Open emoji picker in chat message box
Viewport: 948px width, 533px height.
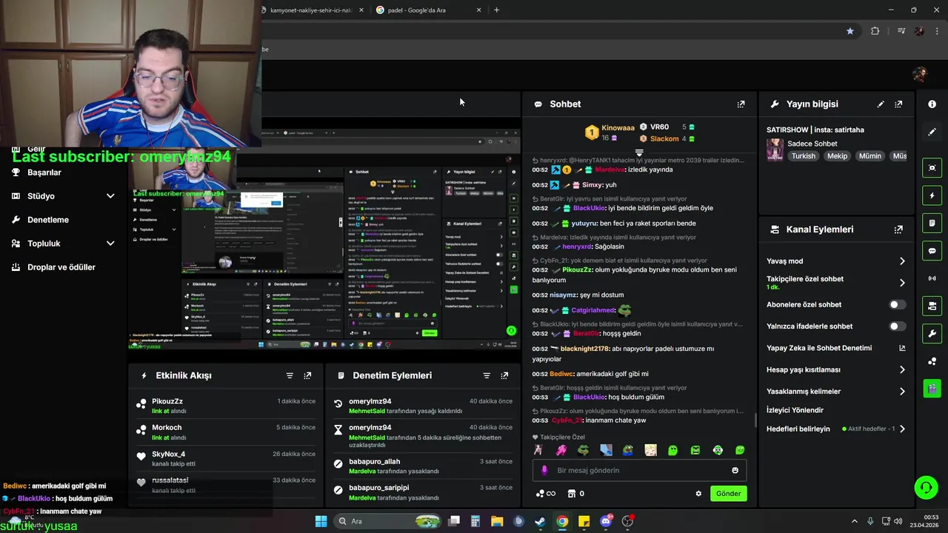click(x=735, y=470)
